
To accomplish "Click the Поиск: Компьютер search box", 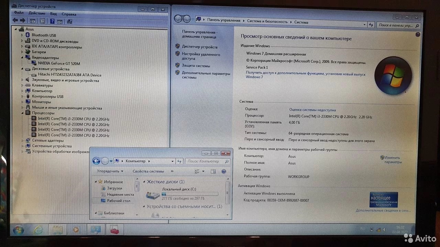I will click(208, 161).
